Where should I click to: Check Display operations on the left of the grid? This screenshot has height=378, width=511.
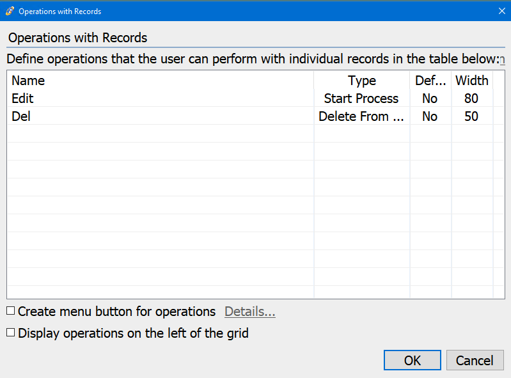click(x=11, y=333)
